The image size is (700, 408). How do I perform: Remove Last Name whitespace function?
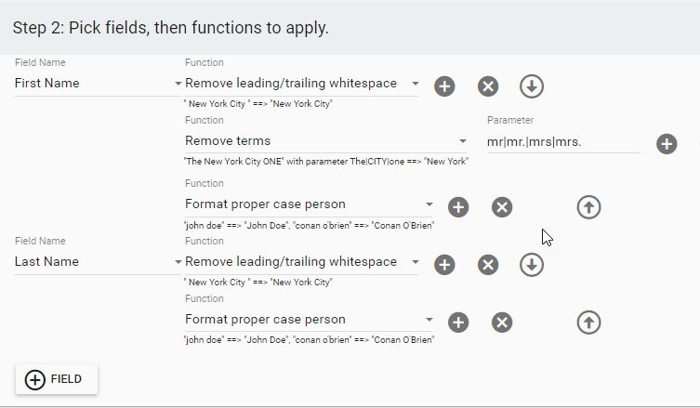coord(488,265)
